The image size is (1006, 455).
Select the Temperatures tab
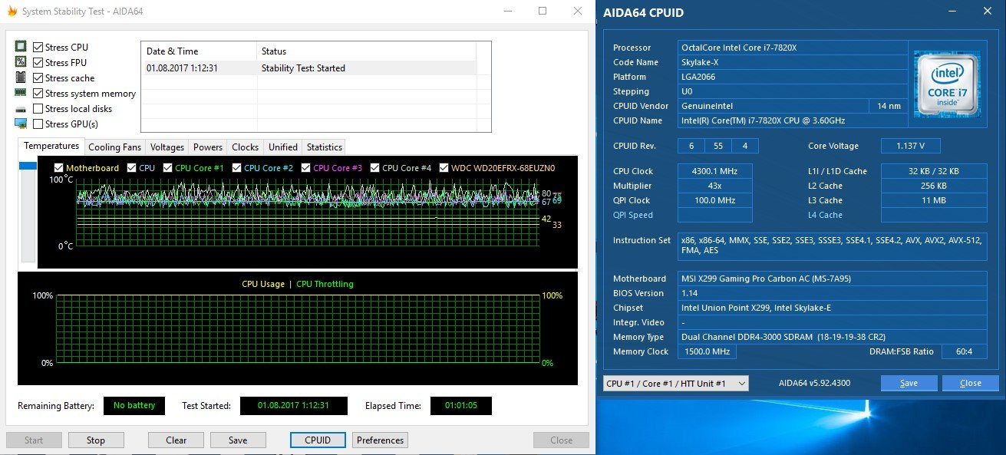click(51, 146)
